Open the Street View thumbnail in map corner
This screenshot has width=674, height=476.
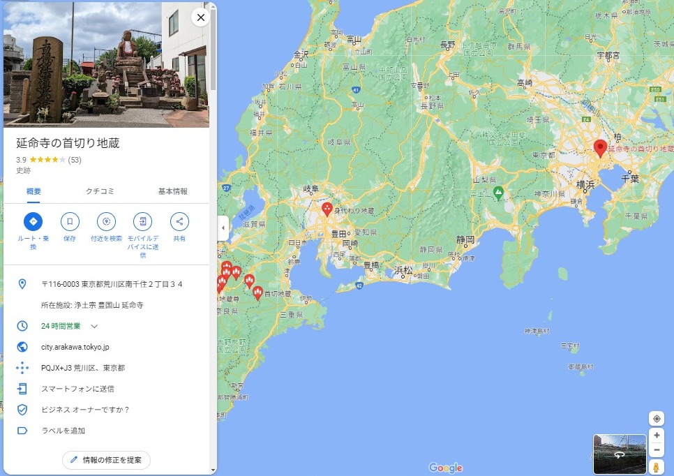click(x=620, y=454)
